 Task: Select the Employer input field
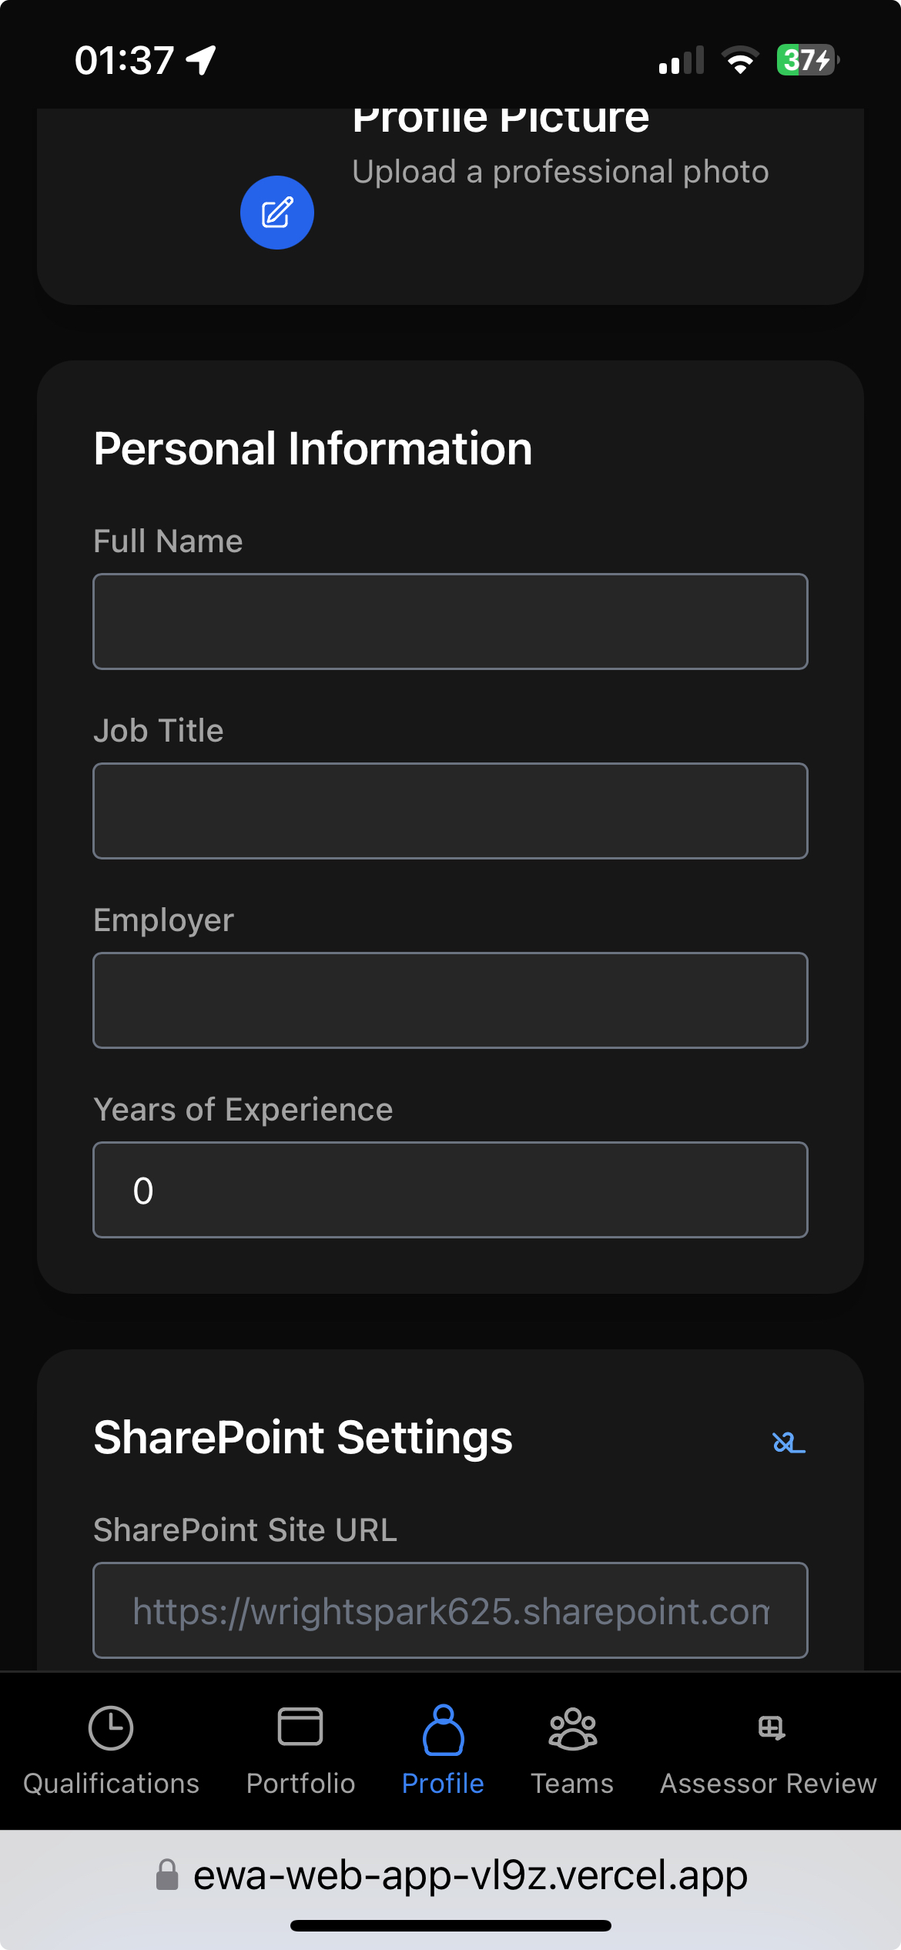(450, 1000)
